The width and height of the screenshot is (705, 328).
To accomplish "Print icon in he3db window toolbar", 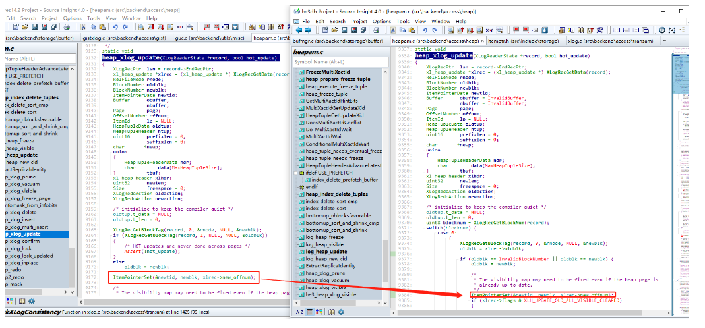I will (x=377, y=30).
